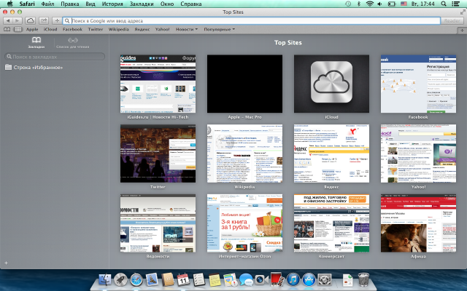467x291 pixels.
Task: Toggle the bookmarks sidebar book icon
Action: [x=7, y=29]
